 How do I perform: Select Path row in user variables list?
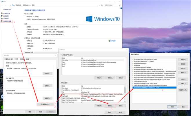pyautogui.click(x=92, y=62)
